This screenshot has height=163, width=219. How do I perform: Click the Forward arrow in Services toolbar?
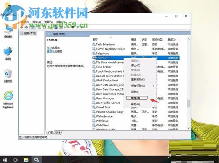[x=26, y=27]
